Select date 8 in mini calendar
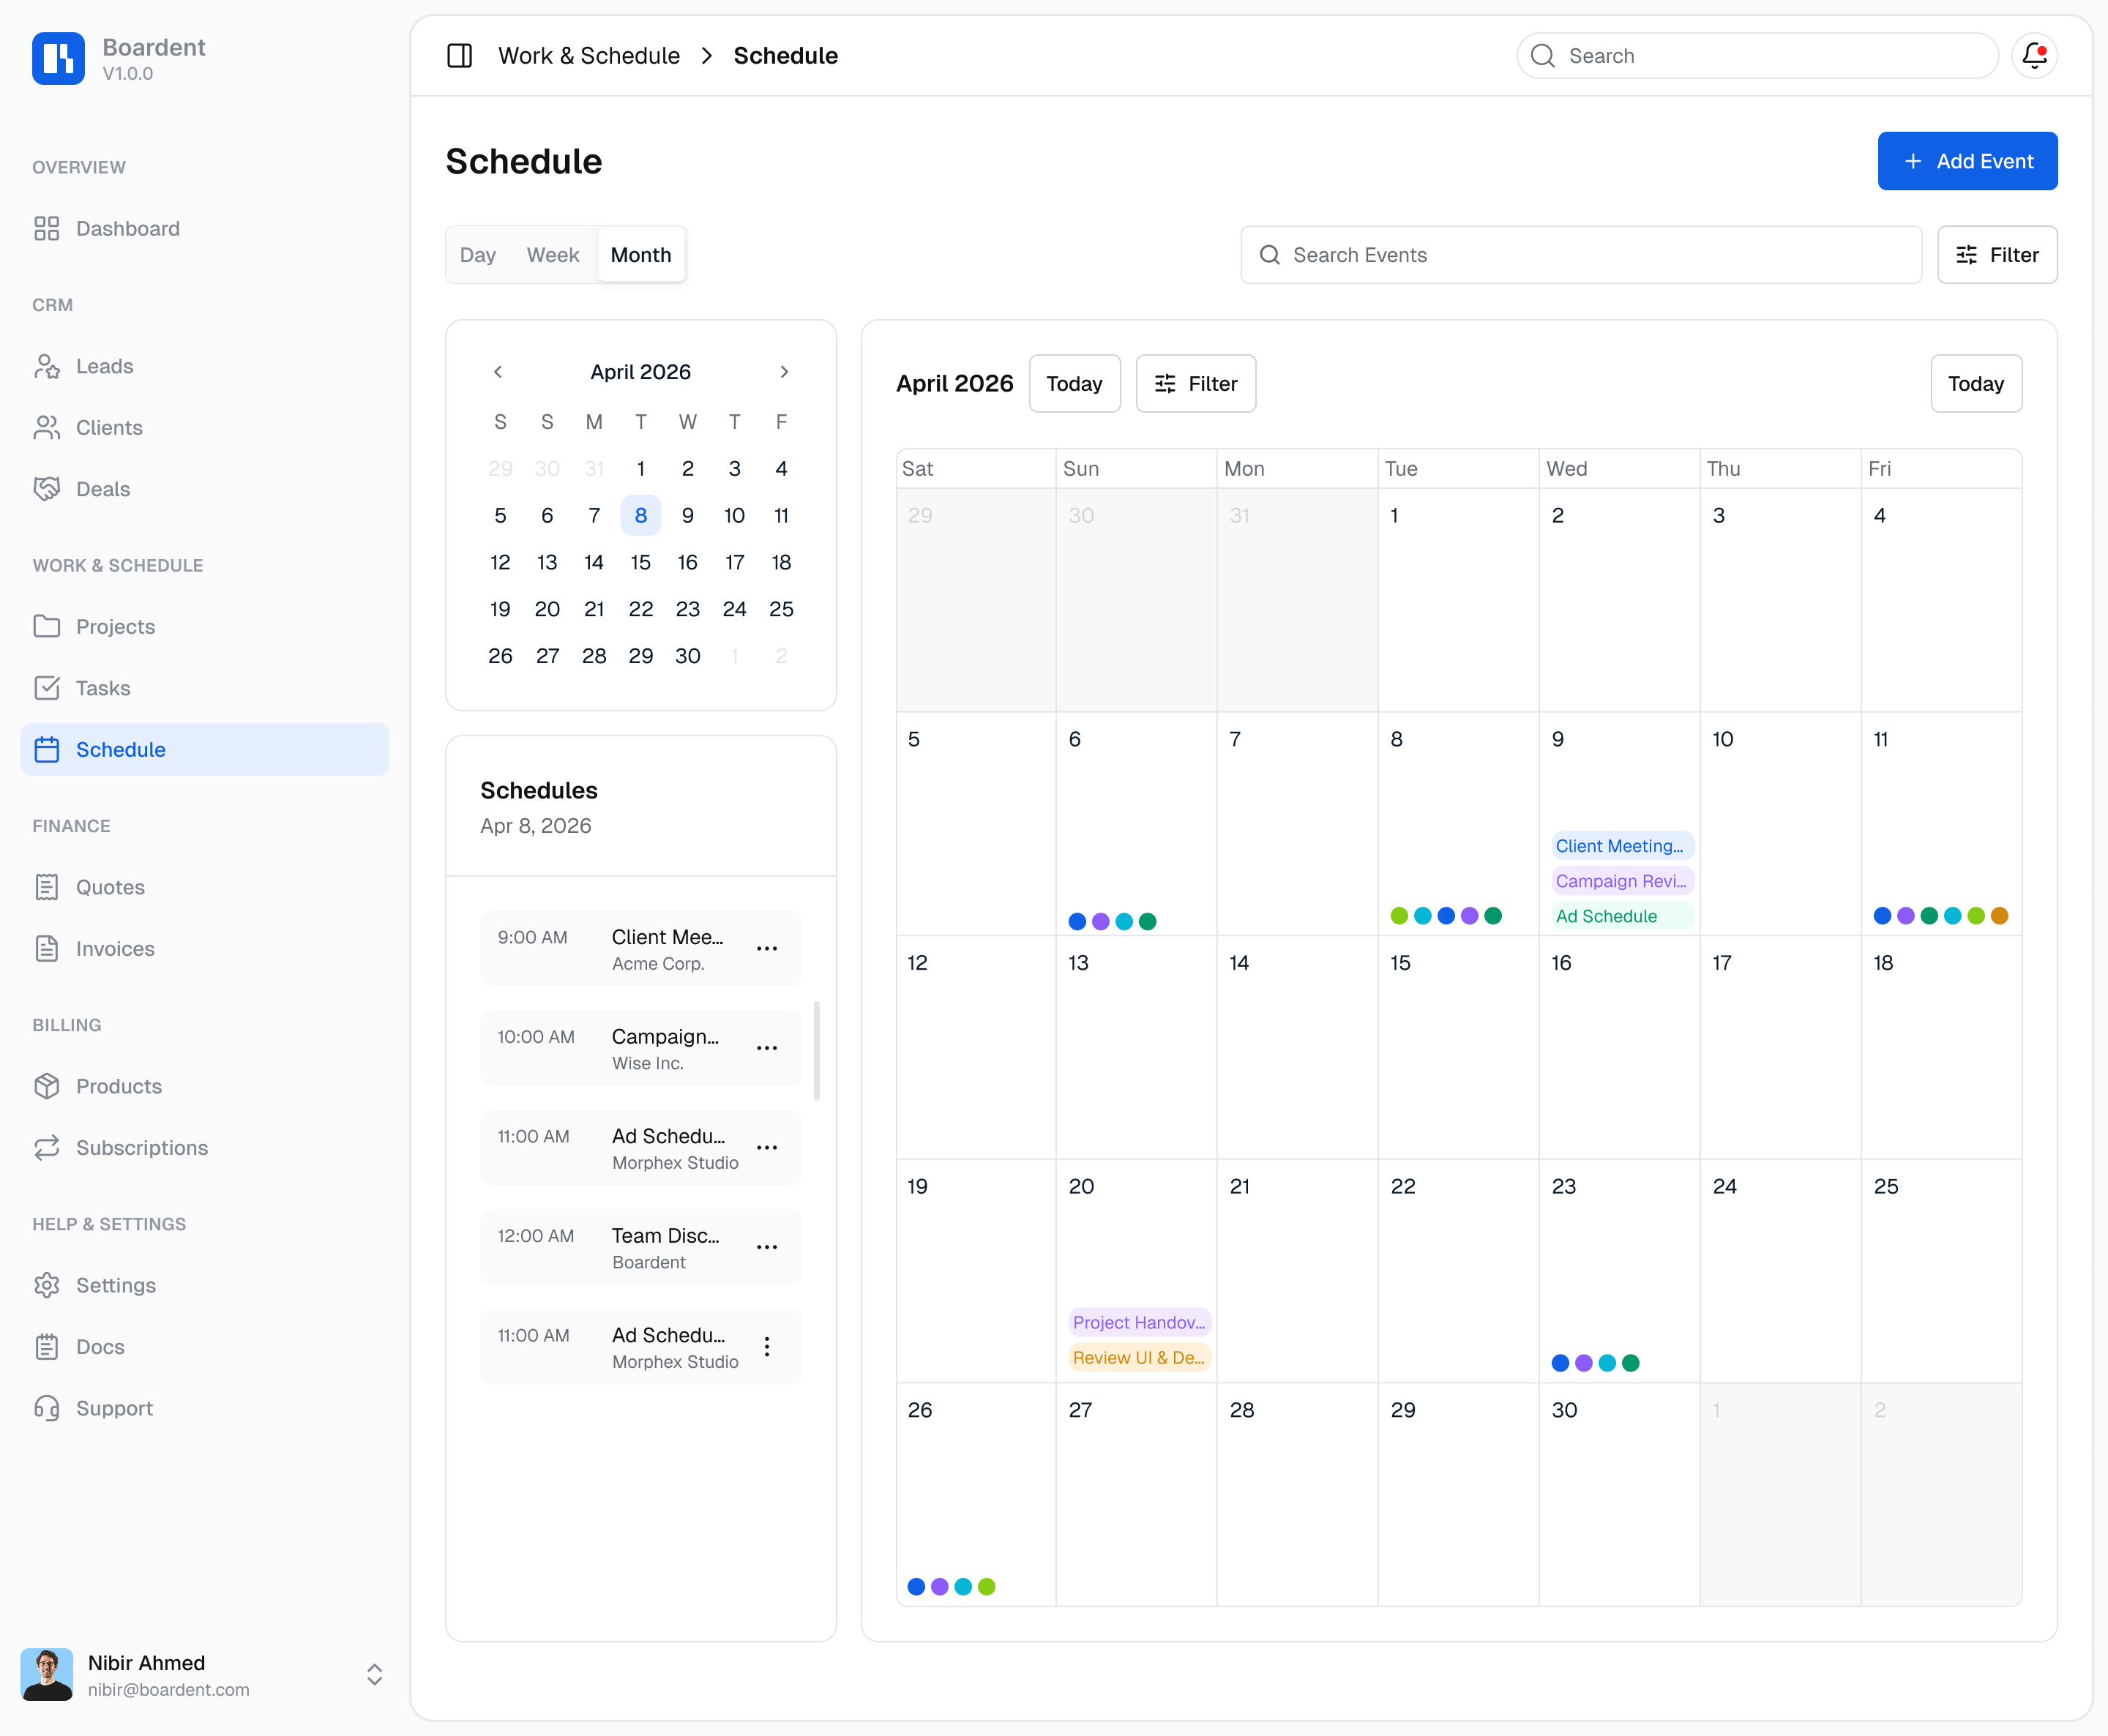2108x1736 pixels. point(641,516)
